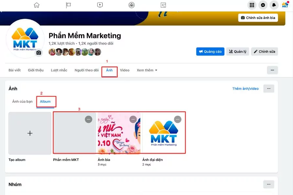Open the Gaming icon in top bar

click(163, 5)
